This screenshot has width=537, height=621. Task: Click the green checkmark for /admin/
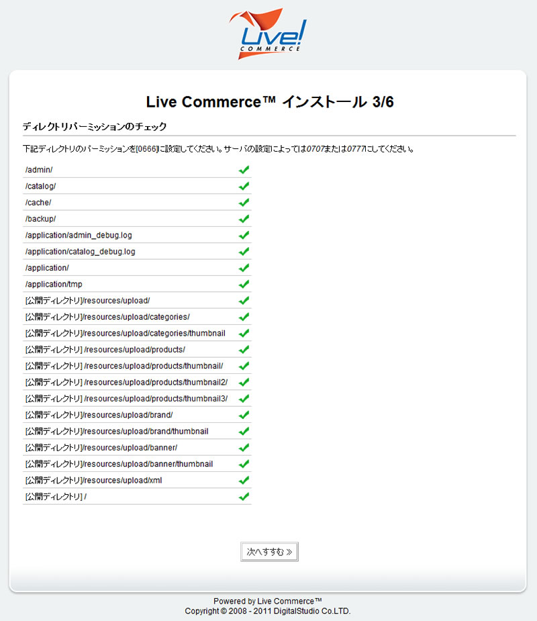click(244, 170)
